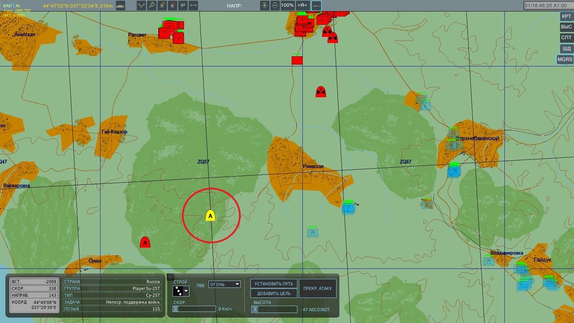The width and height of the screenshot is (574, 323).
Task: Click the ЗАДАЧА task field
Action: tap(112, 302)
